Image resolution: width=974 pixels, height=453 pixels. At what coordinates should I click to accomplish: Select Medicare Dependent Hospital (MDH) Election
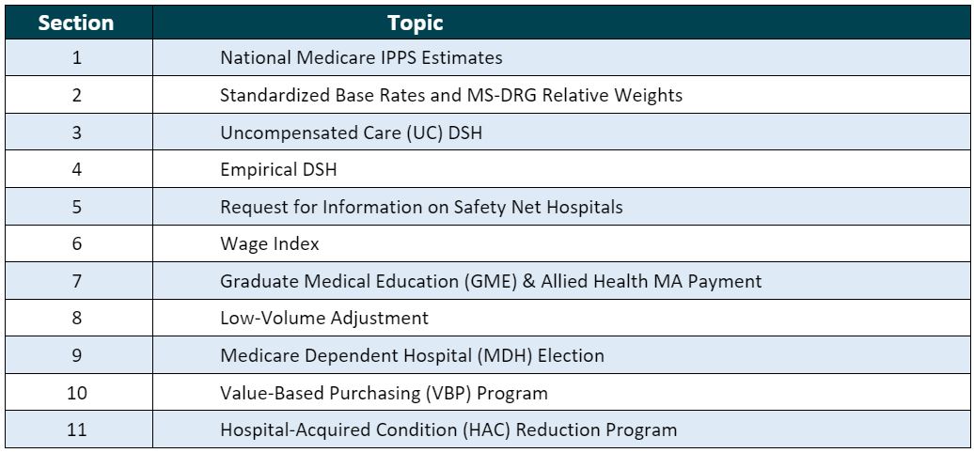point(412,356)
